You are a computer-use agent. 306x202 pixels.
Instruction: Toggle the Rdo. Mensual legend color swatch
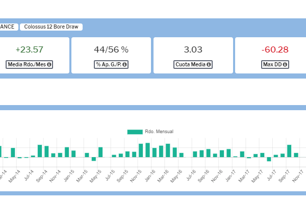(x=135, y=132)
